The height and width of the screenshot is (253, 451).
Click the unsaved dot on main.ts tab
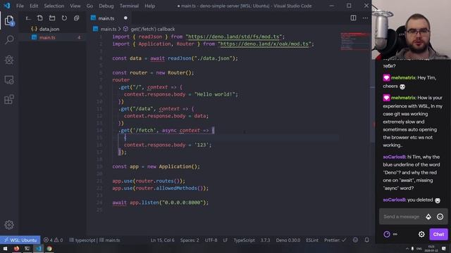click(125, 18)
